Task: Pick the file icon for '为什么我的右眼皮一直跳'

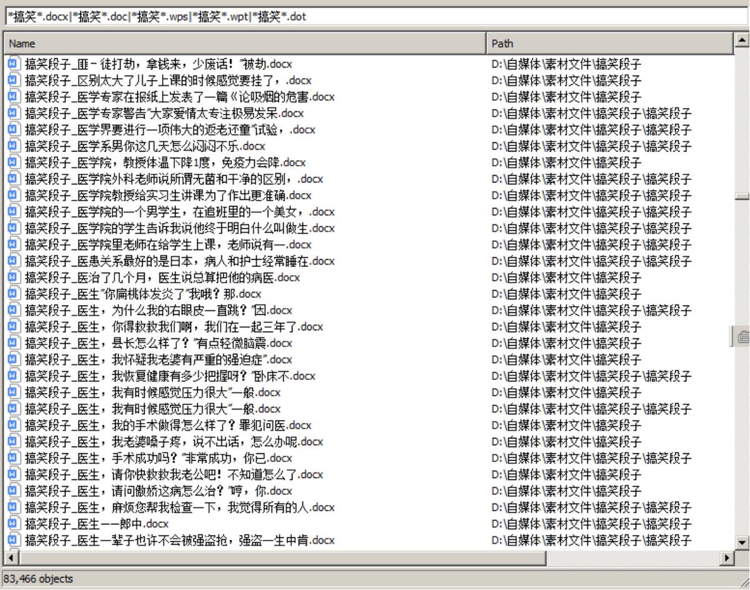Action: 13,310
